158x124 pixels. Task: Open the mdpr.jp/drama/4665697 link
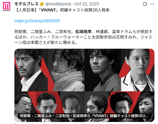37,21
